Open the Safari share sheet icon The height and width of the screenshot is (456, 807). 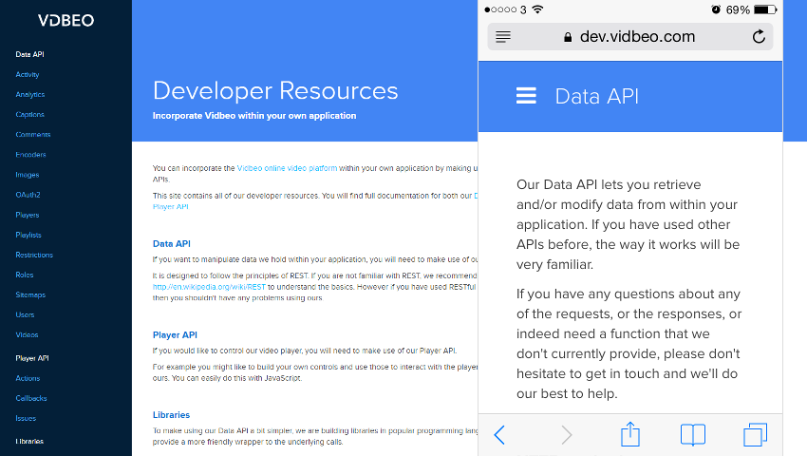click(630, 434)
